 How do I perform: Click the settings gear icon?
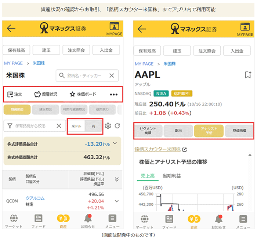pyautogui.click(x=108, y=126)
